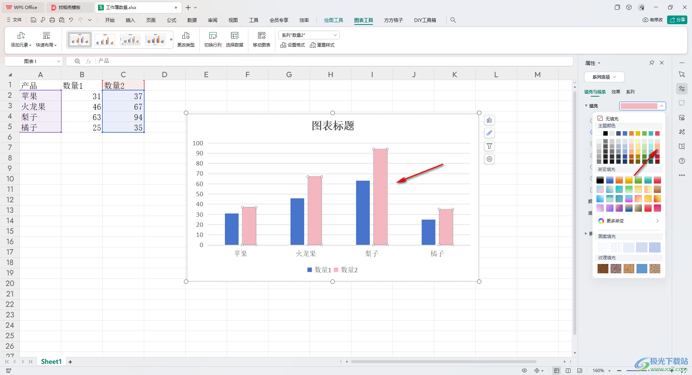Click the chart title 图表标题
The image size is (692, 375).
pyautogui.click(x=333, y=126)
